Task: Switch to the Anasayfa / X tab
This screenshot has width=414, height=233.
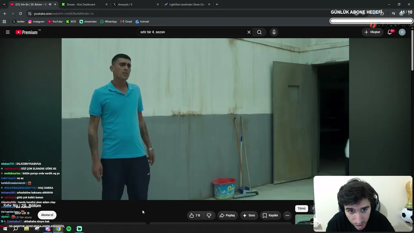Action: click(136, 5)
